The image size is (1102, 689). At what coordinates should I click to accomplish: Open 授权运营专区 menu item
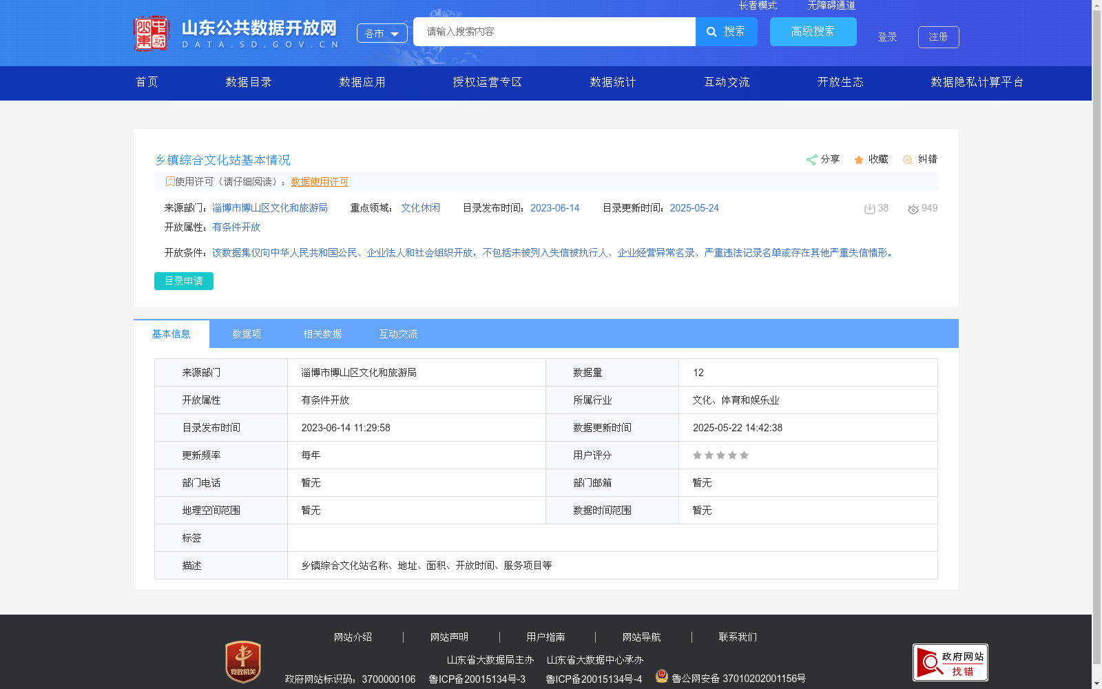tap(488, 82)
